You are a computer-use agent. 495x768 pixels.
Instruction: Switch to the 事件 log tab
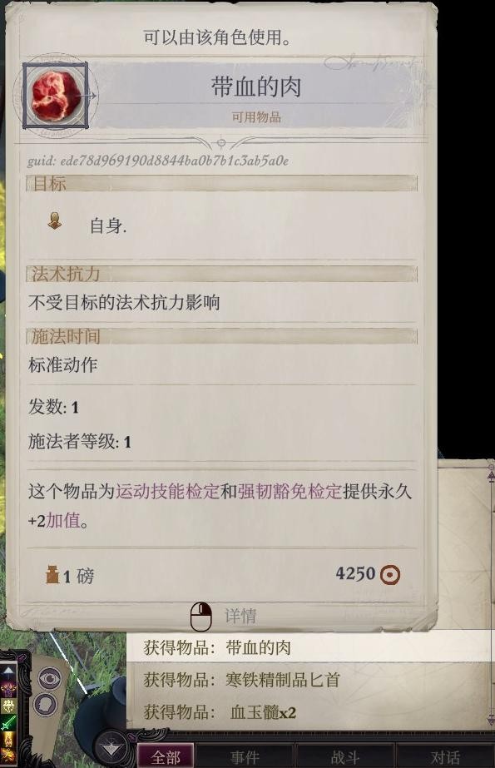pos(245,756)
